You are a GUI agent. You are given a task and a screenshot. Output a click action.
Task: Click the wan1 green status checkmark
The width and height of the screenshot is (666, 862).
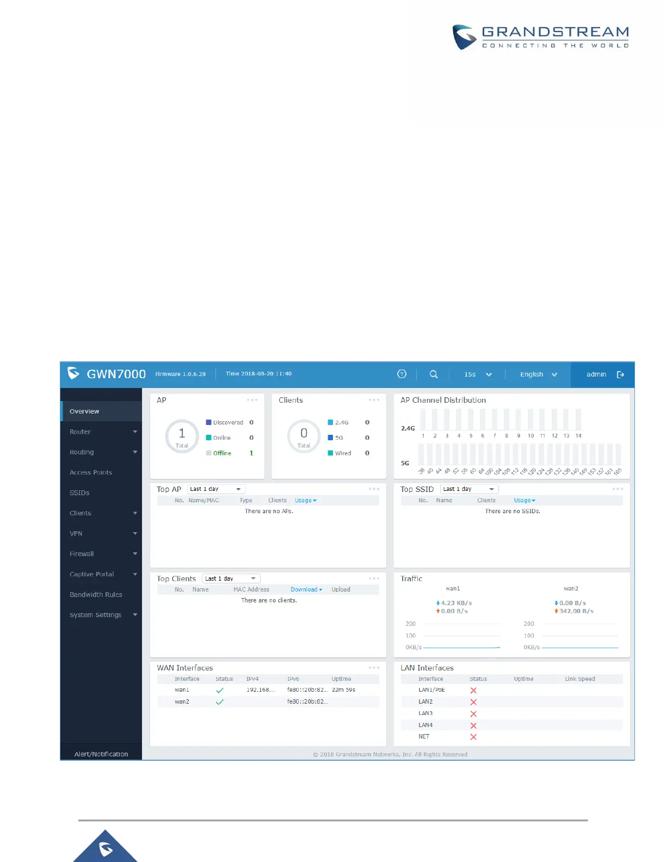(x=220, y=690)
